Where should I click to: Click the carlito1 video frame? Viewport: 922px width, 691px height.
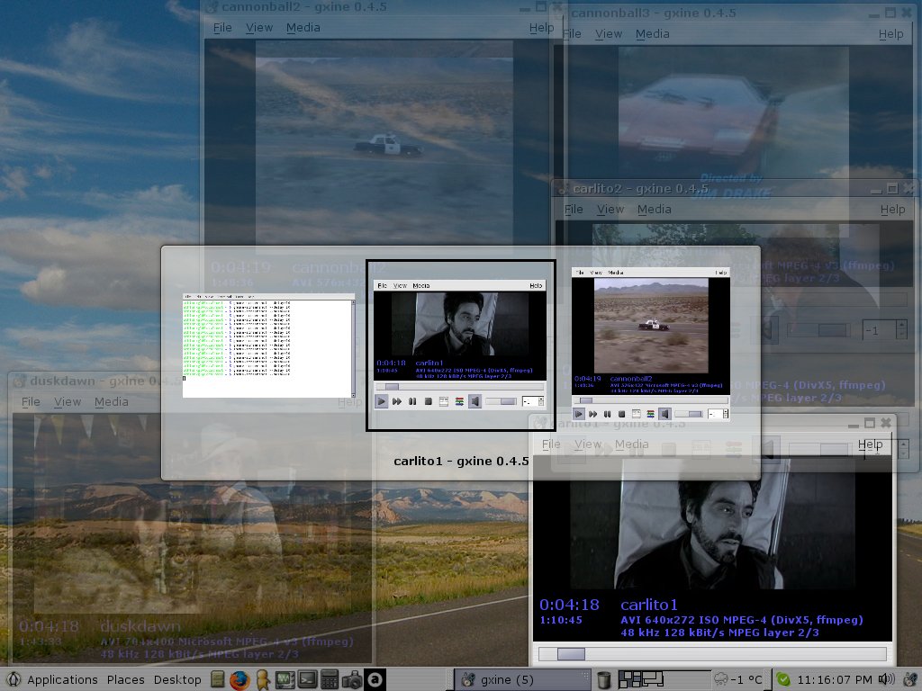pyautogui.click(x=712, y=525)
